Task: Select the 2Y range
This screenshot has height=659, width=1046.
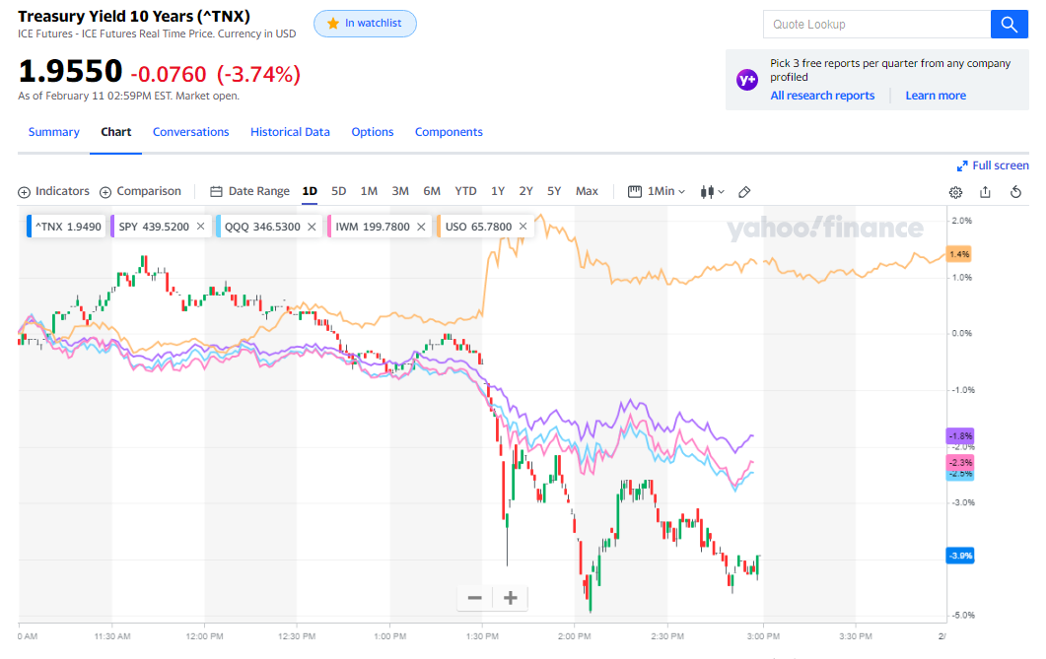Action: 525,191
